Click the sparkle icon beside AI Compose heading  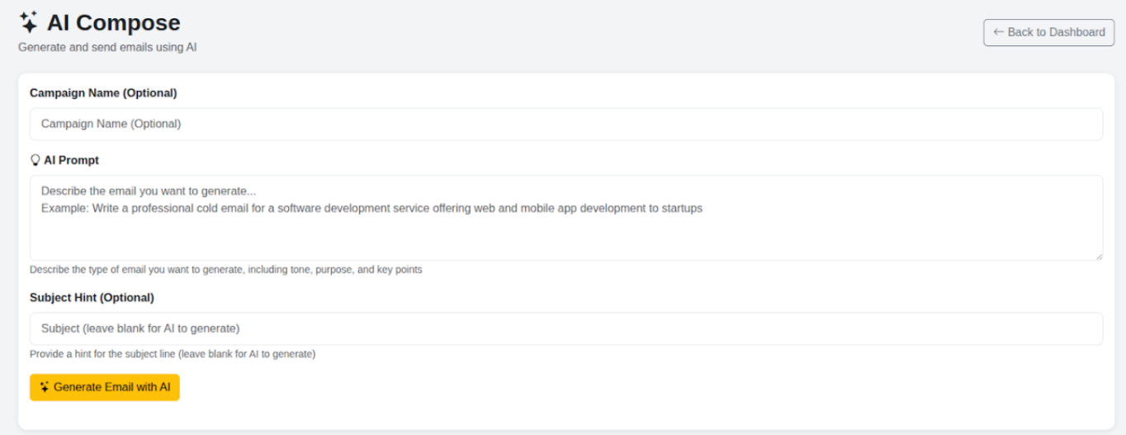[x=29, y=22]
